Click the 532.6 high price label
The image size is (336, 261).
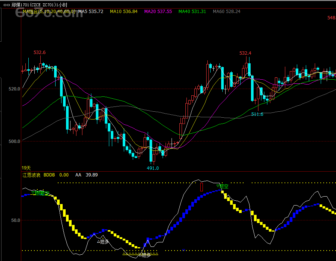[x=40, y=52]
